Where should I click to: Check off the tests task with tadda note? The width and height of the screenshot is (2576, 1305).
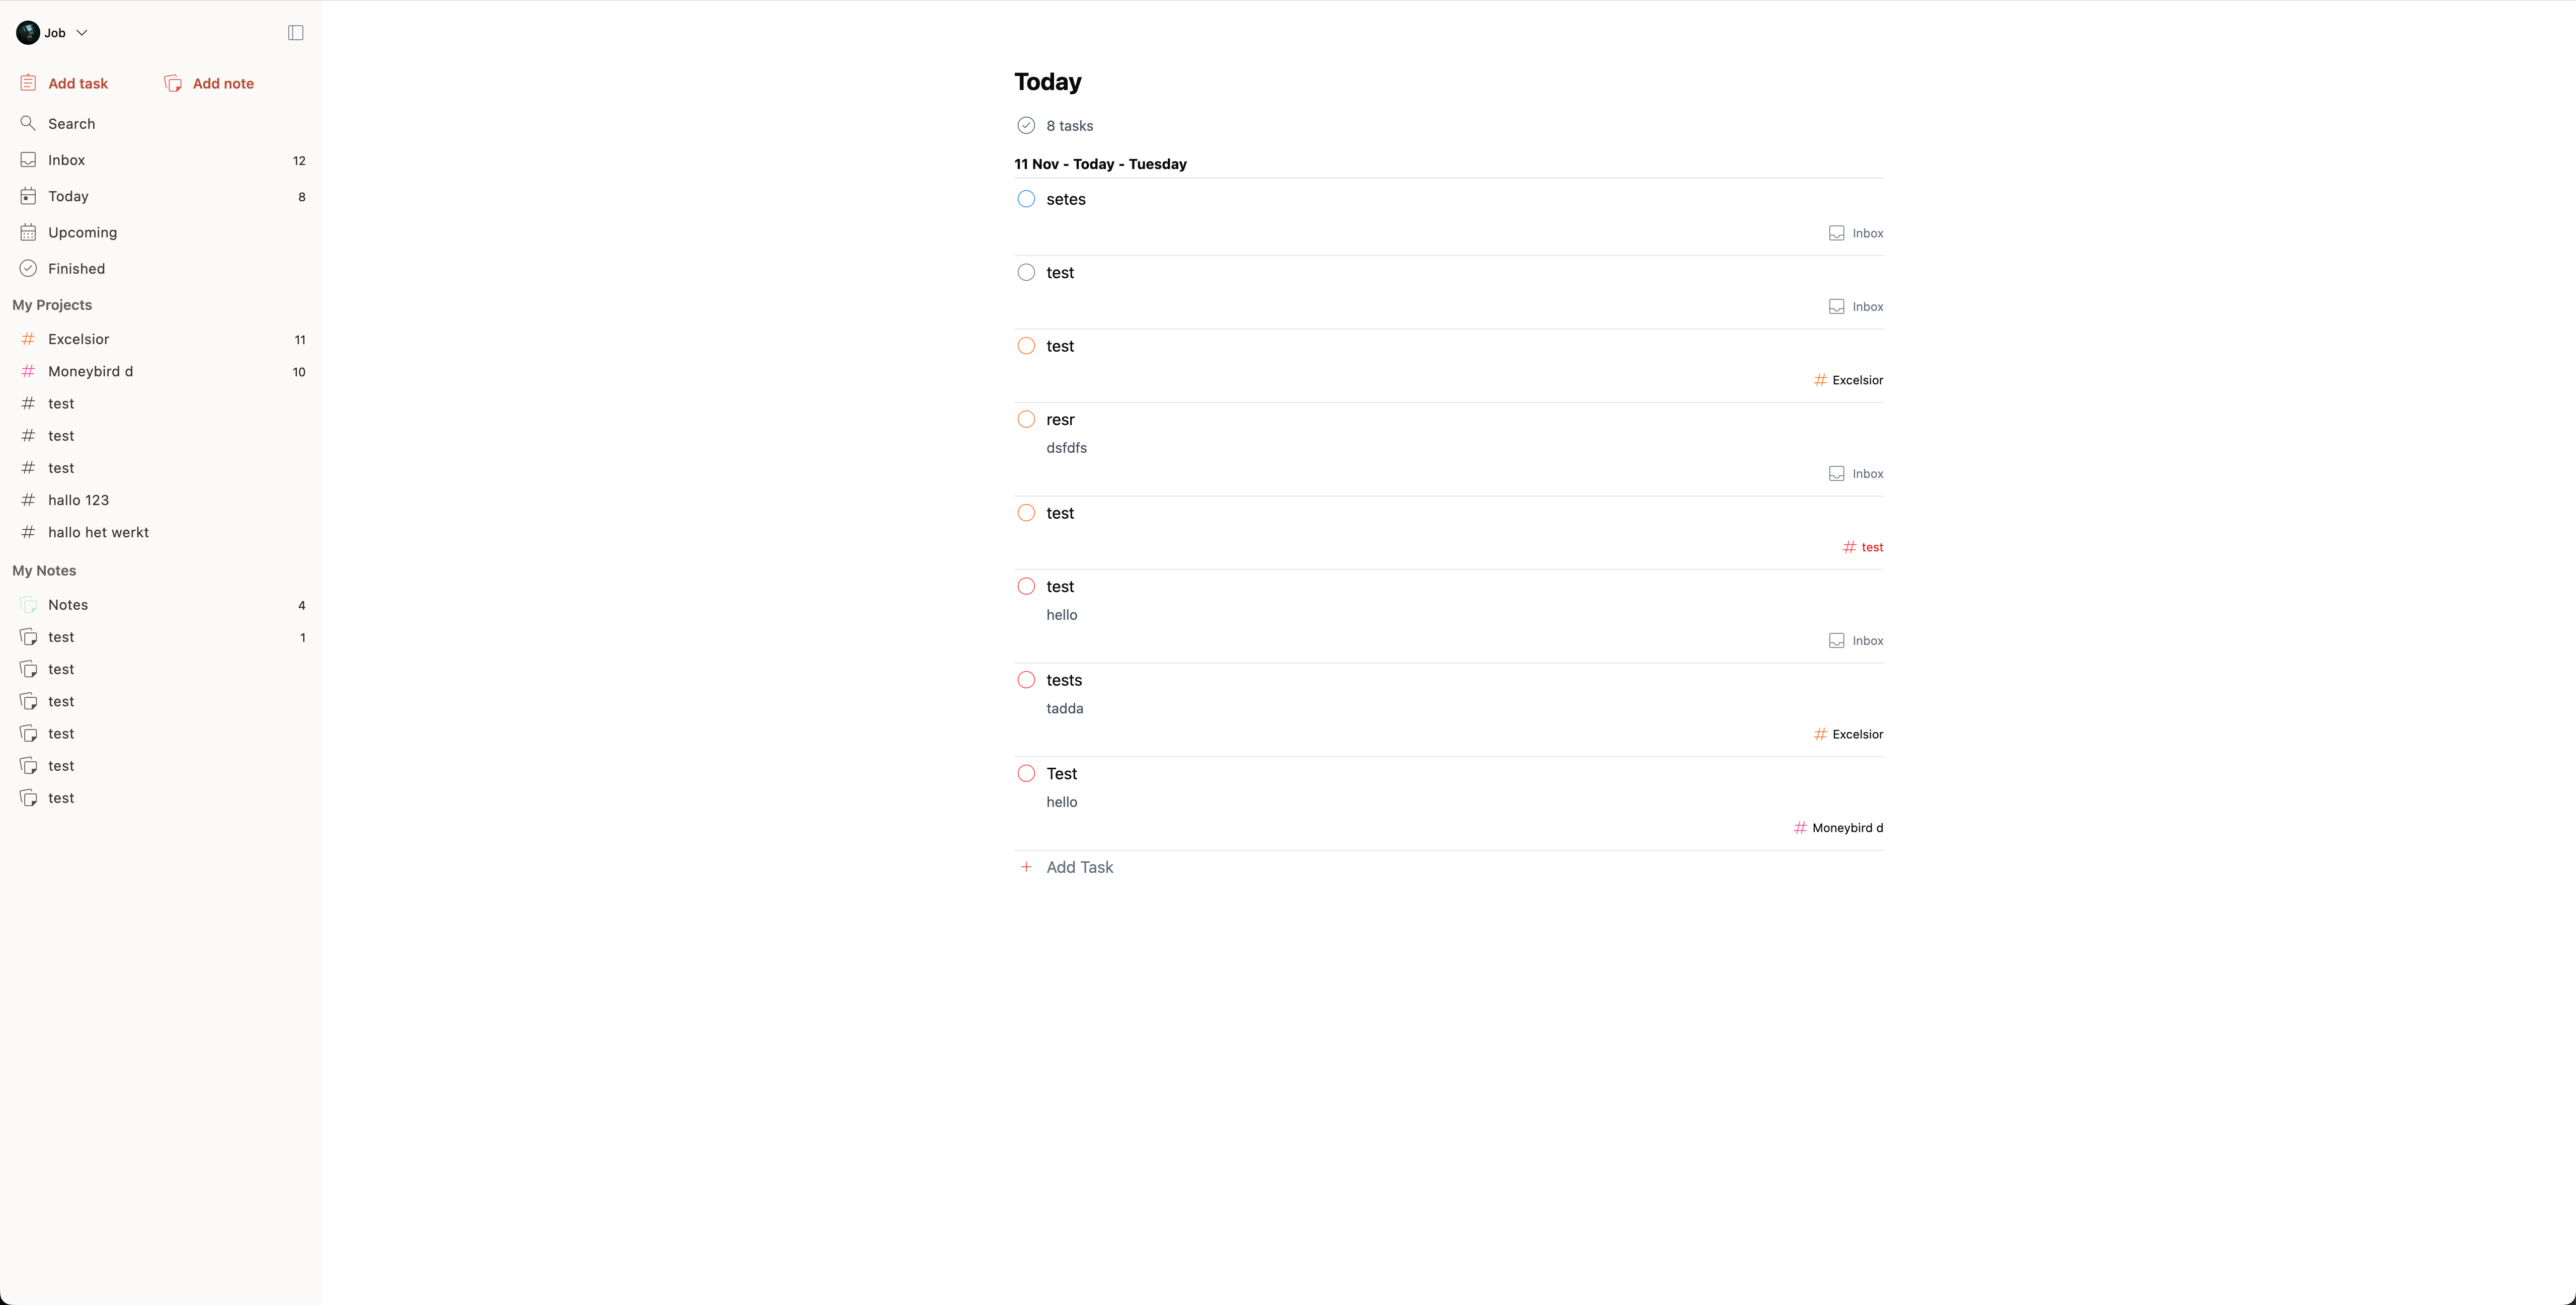pos(1026,679)
